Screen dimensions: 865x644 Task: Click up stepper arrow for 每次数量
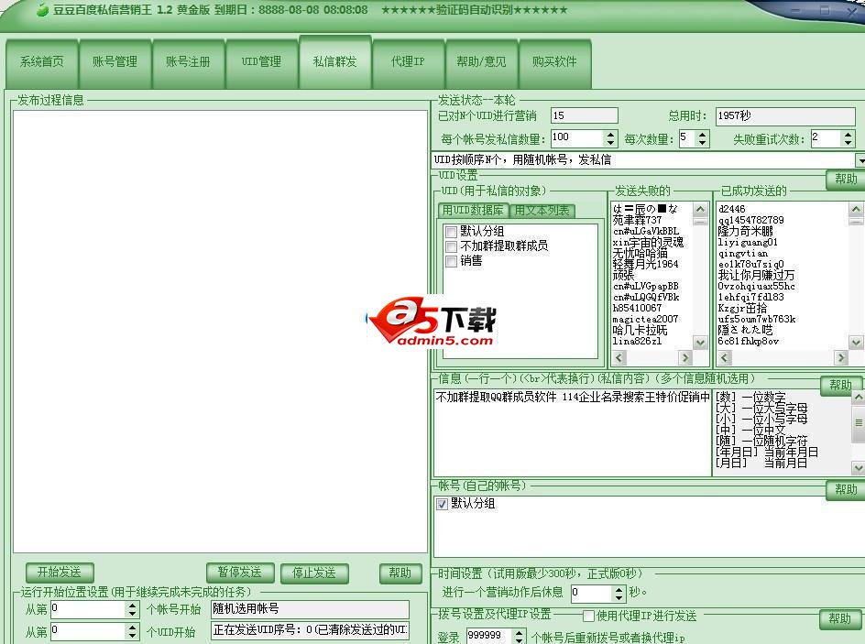702,134
